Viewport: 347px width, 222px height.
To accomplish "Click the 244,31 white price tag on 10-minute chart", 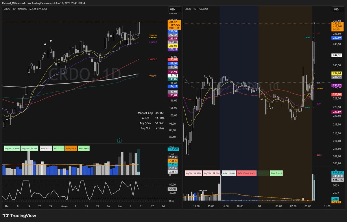I will click(336, 55).
